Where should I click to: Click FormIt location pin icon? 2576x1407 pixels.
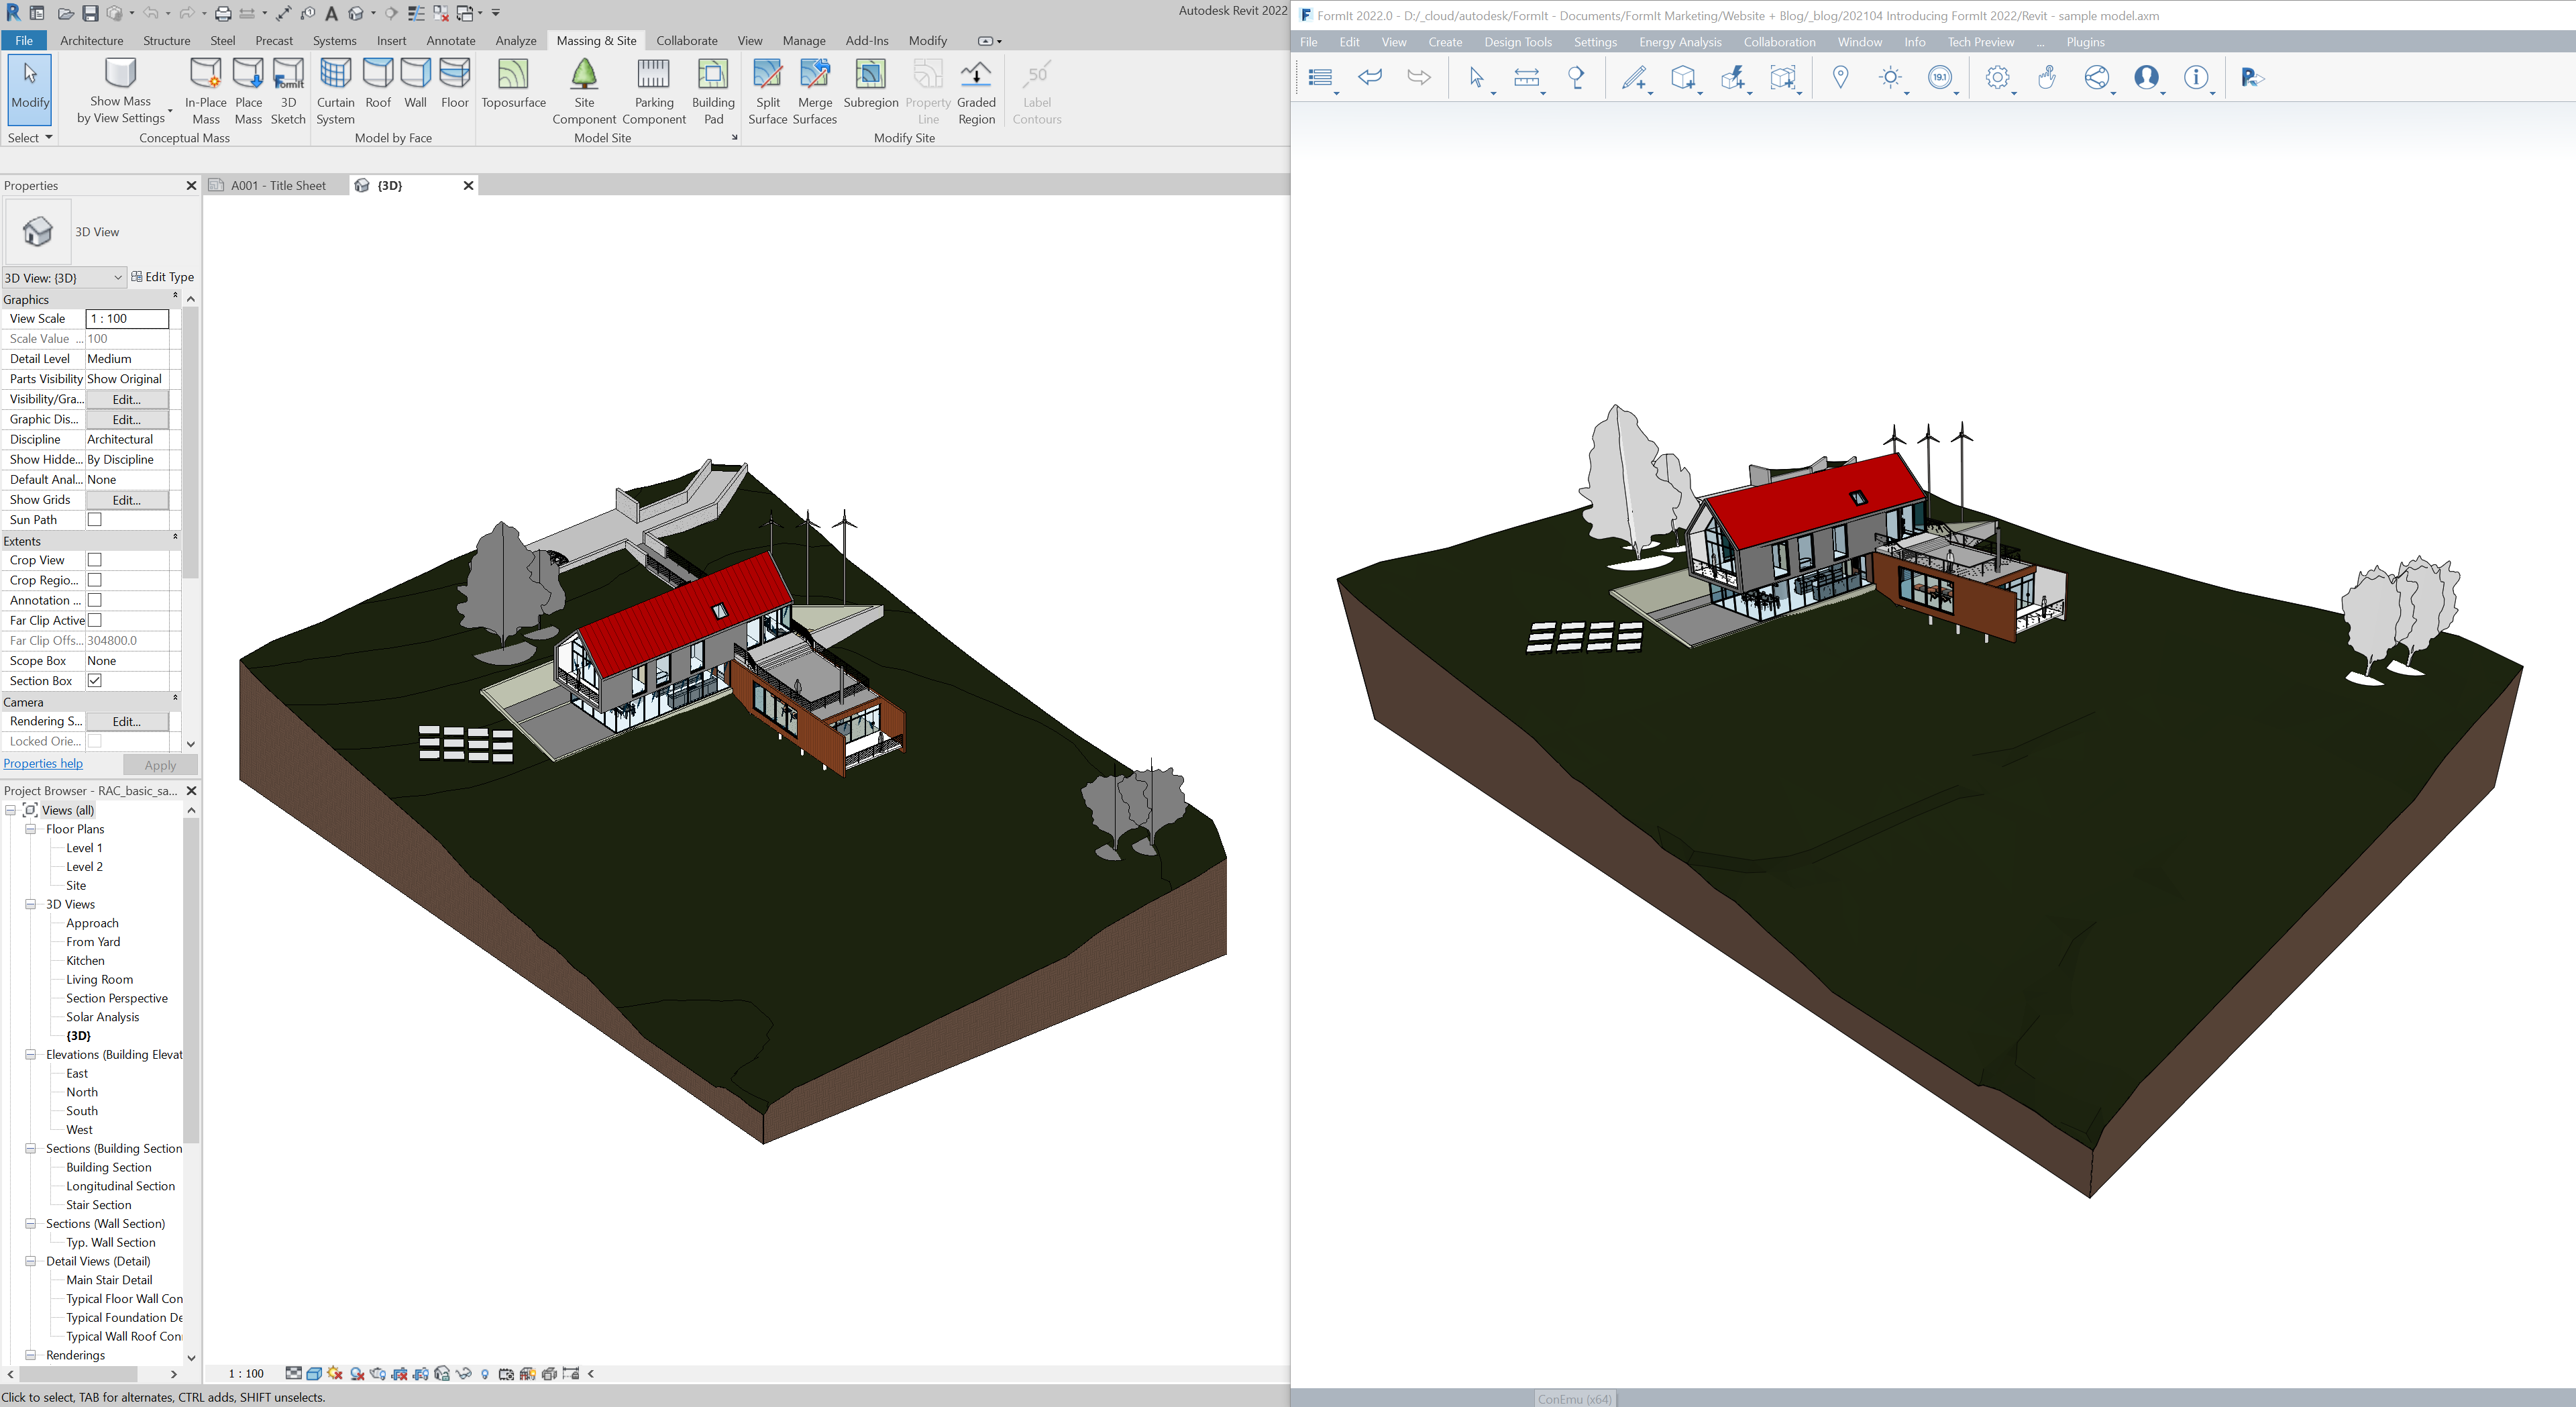pyautogui.click(x=1840, y=77)
